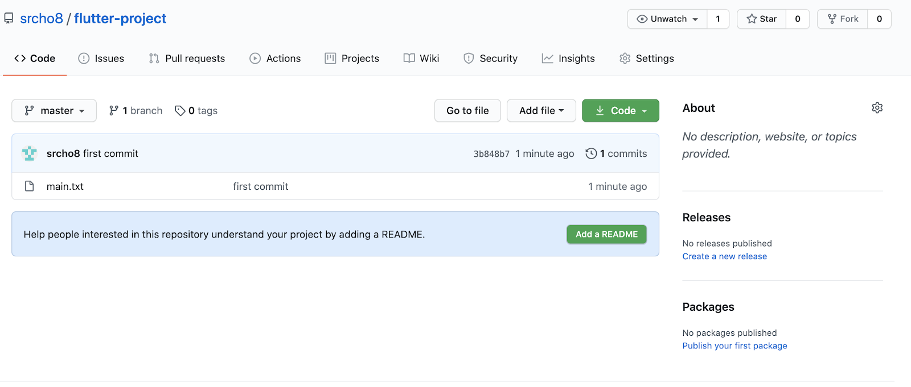This screenshot has width=911, height=387.
Task: Click the No packages published text
Action: click(x=729, y=333)
